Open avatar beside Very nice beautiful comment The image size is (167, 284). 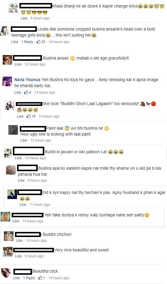[8, 252]
